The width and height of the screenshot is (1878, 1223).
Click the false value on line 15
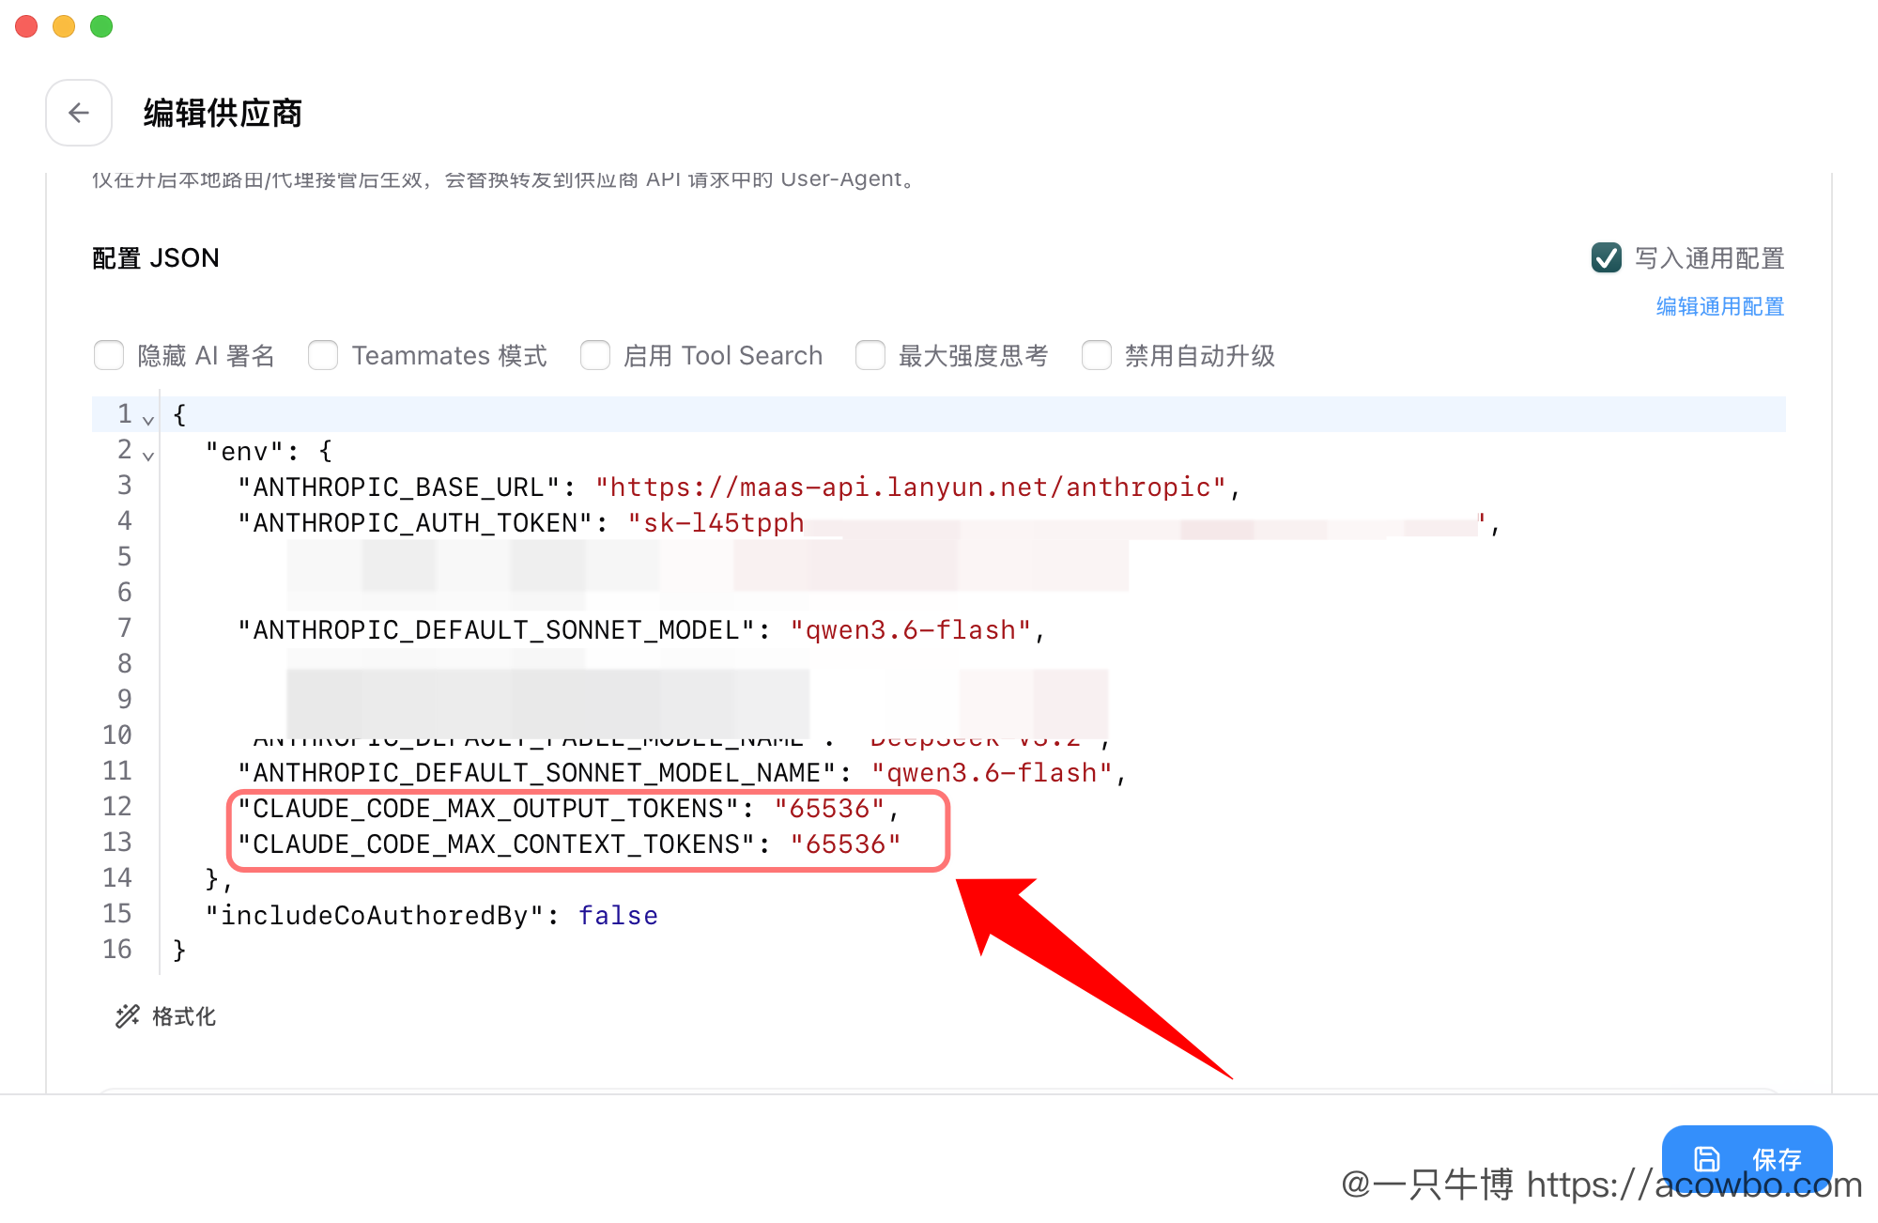(618, 915)
